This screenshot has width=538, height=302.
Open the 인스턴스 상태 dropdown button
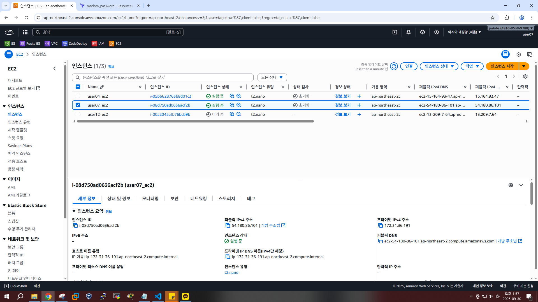pos(439,66)
